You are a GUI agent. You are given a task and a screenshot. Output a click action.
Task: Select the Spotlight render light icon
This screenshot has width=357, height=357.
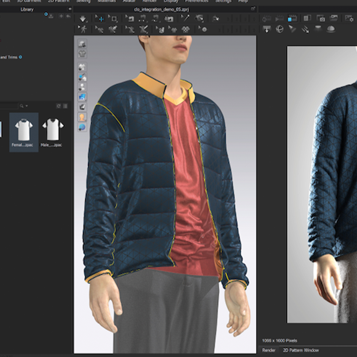click(x=292, y=29)
